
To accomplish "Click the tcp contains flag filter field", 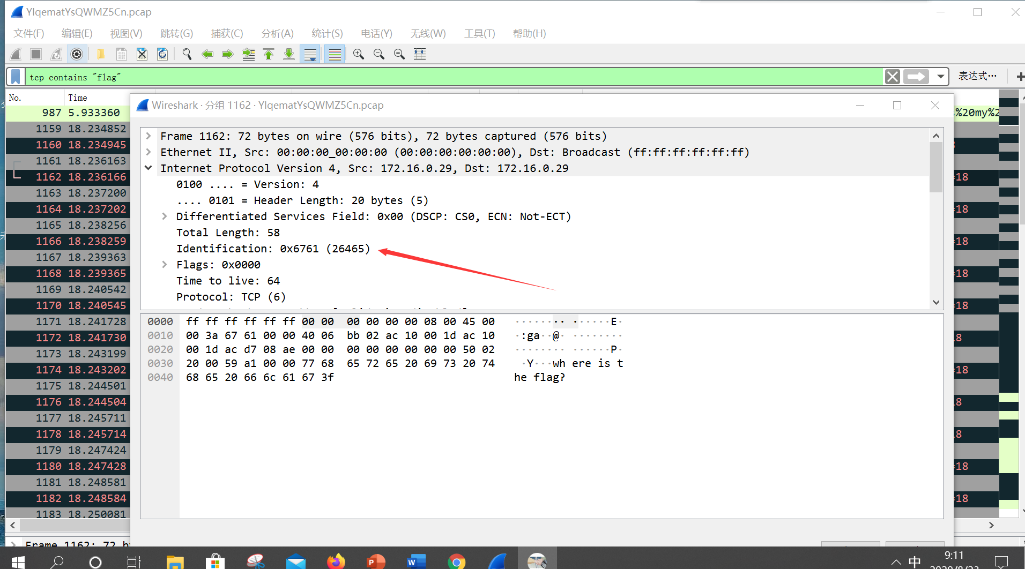I will [453, 77].
